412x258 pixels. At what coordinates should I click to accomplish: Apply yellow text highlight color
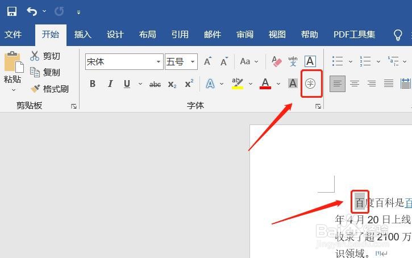tap(238, 84)
